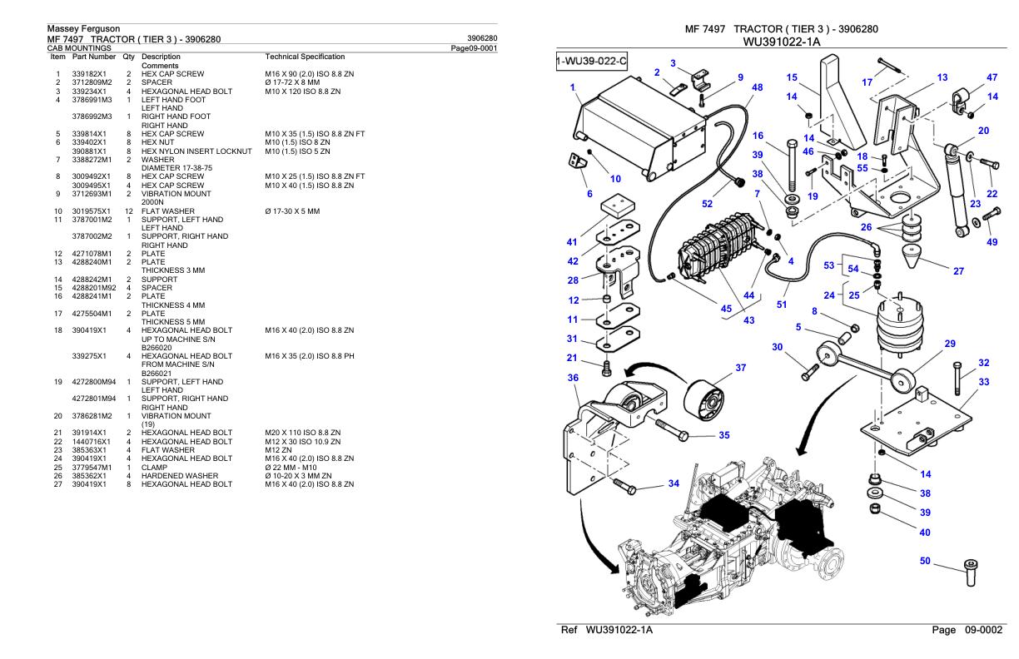This screenshot has height=659, width=1019.
Task: Select part number 3388272M1 WASHER
Action: 93,160
